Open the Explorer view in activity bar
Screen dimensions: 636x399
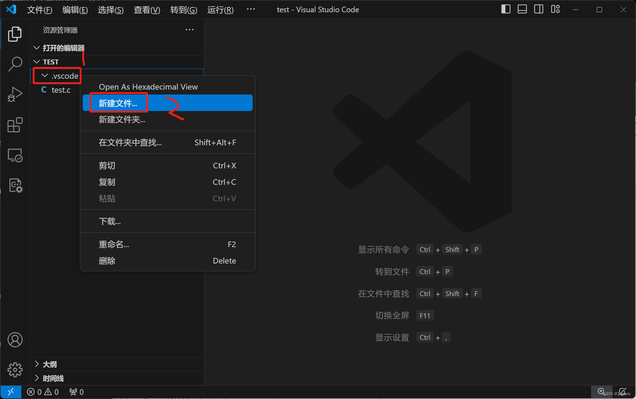[x=15, y=34]
